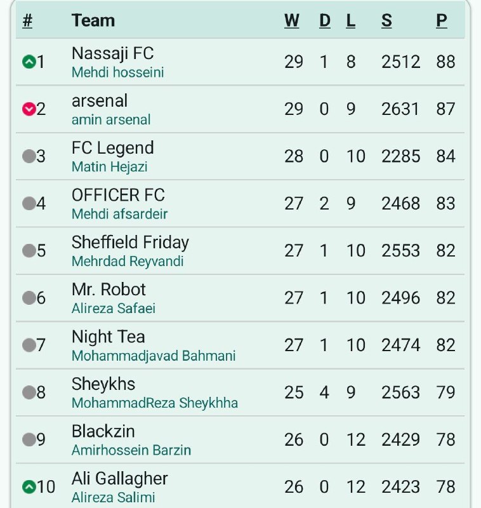Click the grey status dot beside rank 3
The image size is (481, 508).
coord(29,156)
